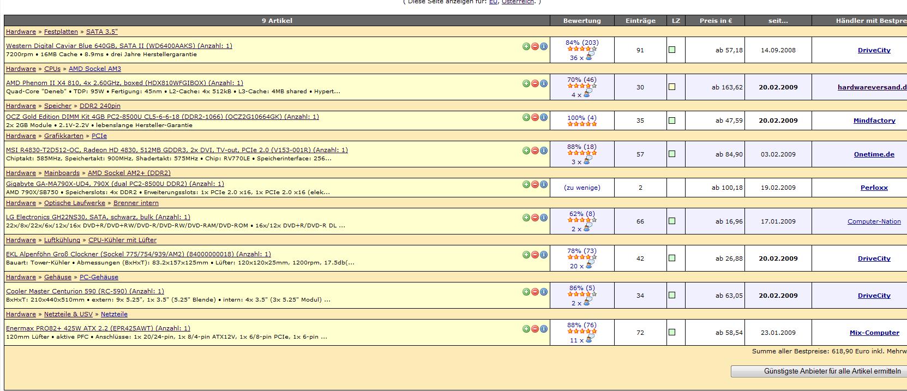Click green plus for Cooler Master Centurion 590
Viewport: 907px width, 391px height.
(x=526, y=292)
